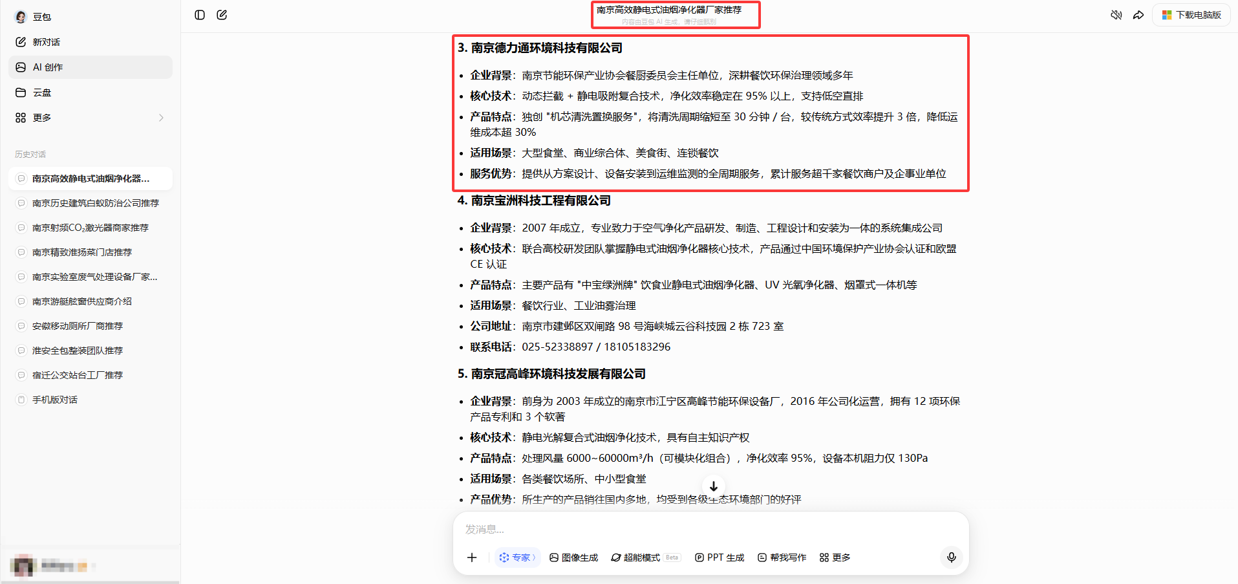
Task: Open chat 淮安全包整装团队推荐
Action: (91, 351)
